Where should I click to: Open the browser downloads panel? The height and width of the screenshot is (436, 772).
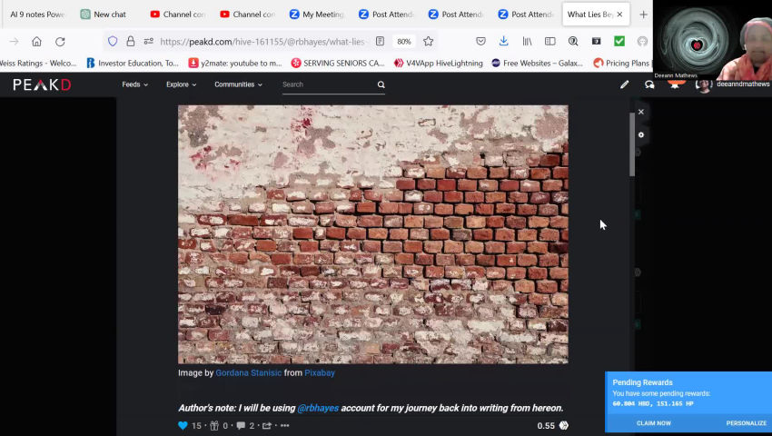click(503, 42)
